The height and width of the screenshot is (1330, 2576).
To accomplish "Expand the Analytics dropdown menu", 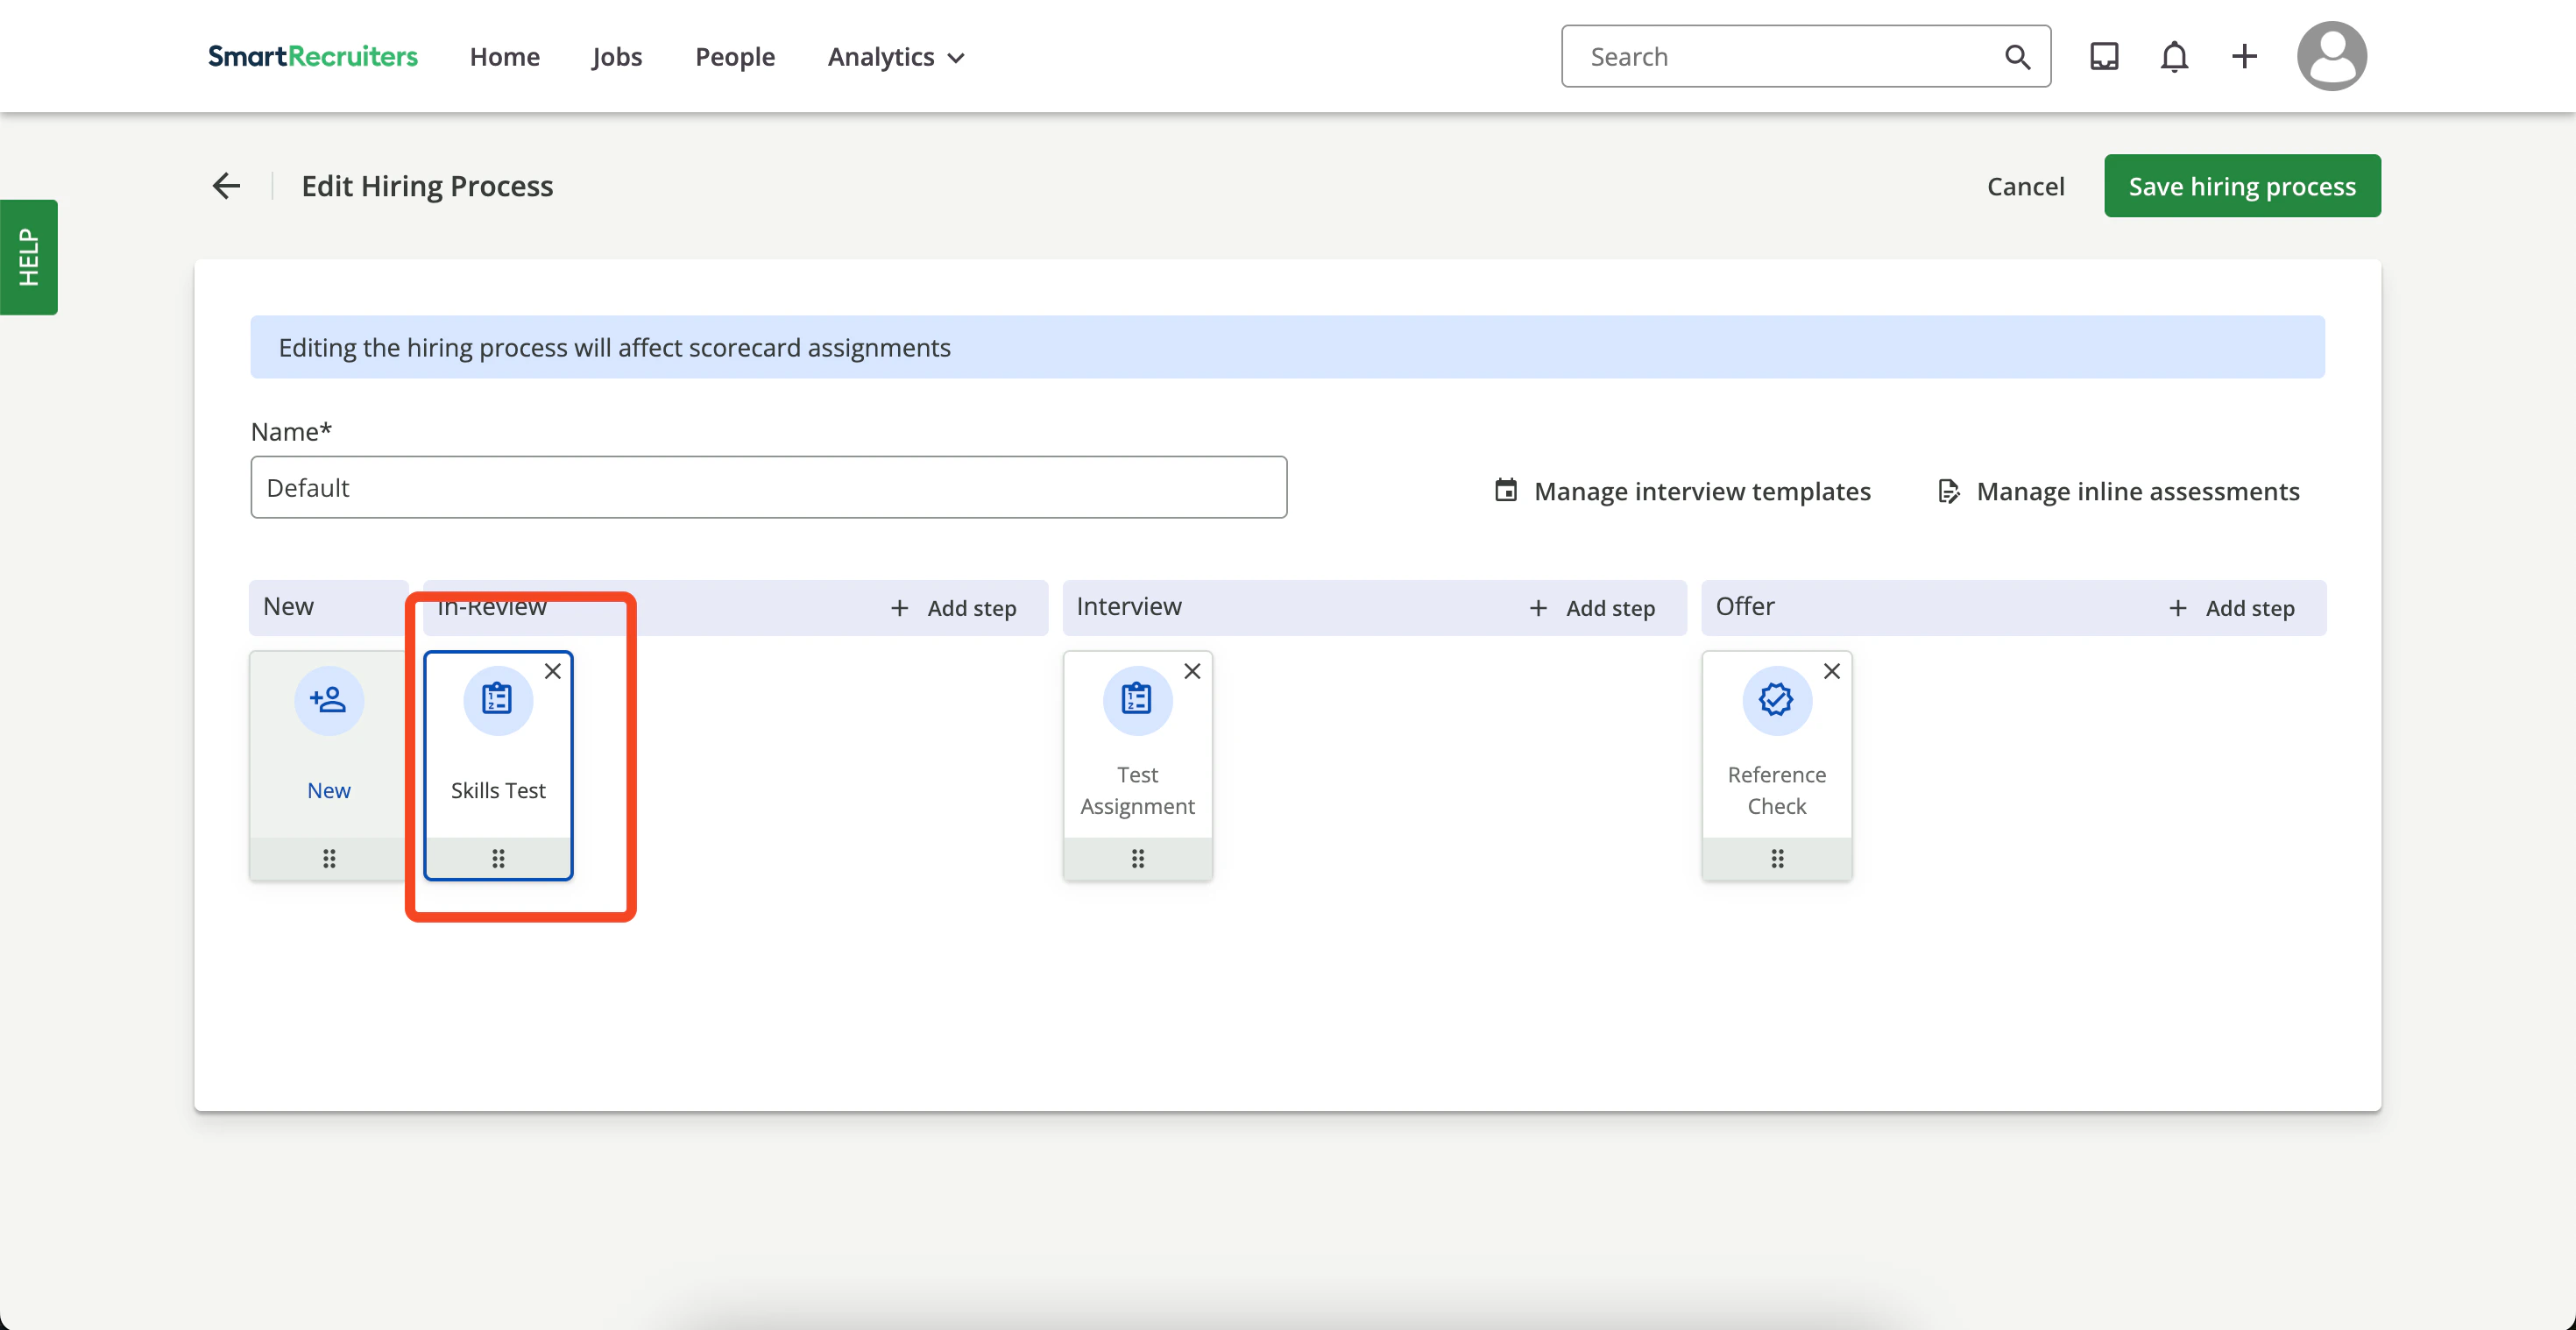I will coord(896,57).
